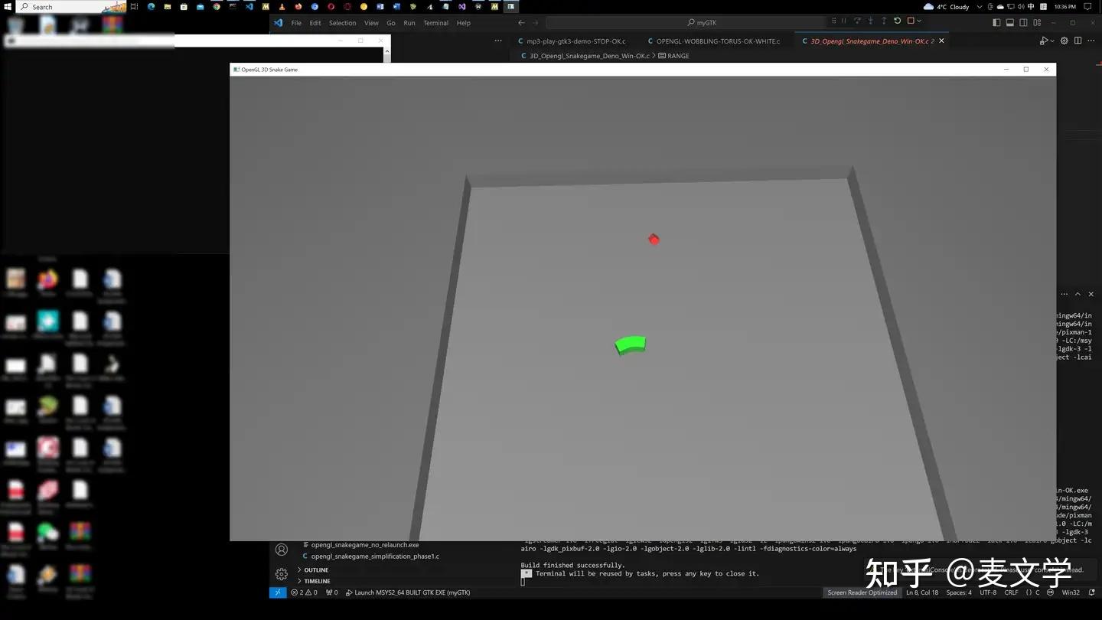
Task: Open Microsoft Edge from the taskbar
Action: click(x=151, y=7)
